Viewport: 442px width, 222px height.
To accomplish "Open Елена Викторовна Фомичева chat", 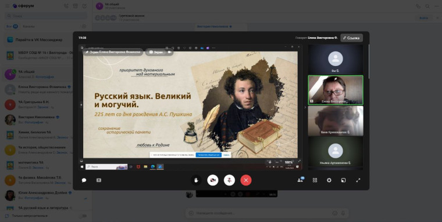I will [x=46, y=89].
